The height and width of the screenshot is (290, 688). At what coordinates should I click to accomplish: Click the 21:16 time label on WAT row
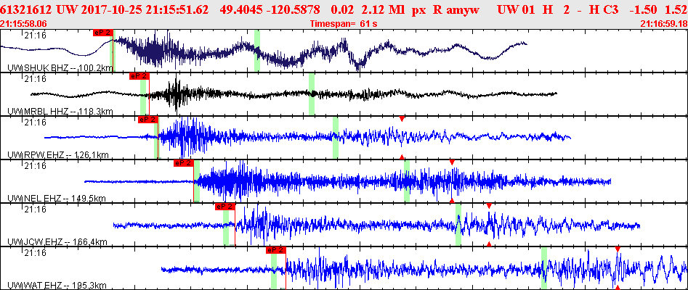(35, 253)
